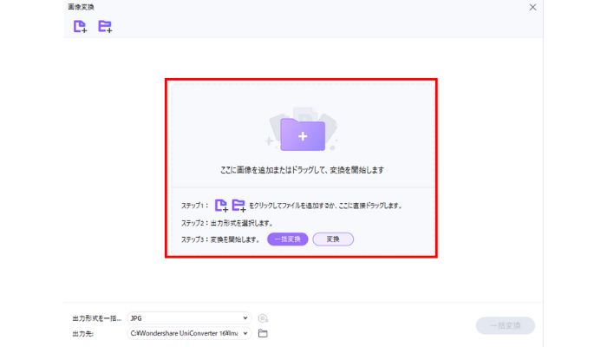Open the JPG output format dropdown
607x347 pixels.
(x=189, y=318)
